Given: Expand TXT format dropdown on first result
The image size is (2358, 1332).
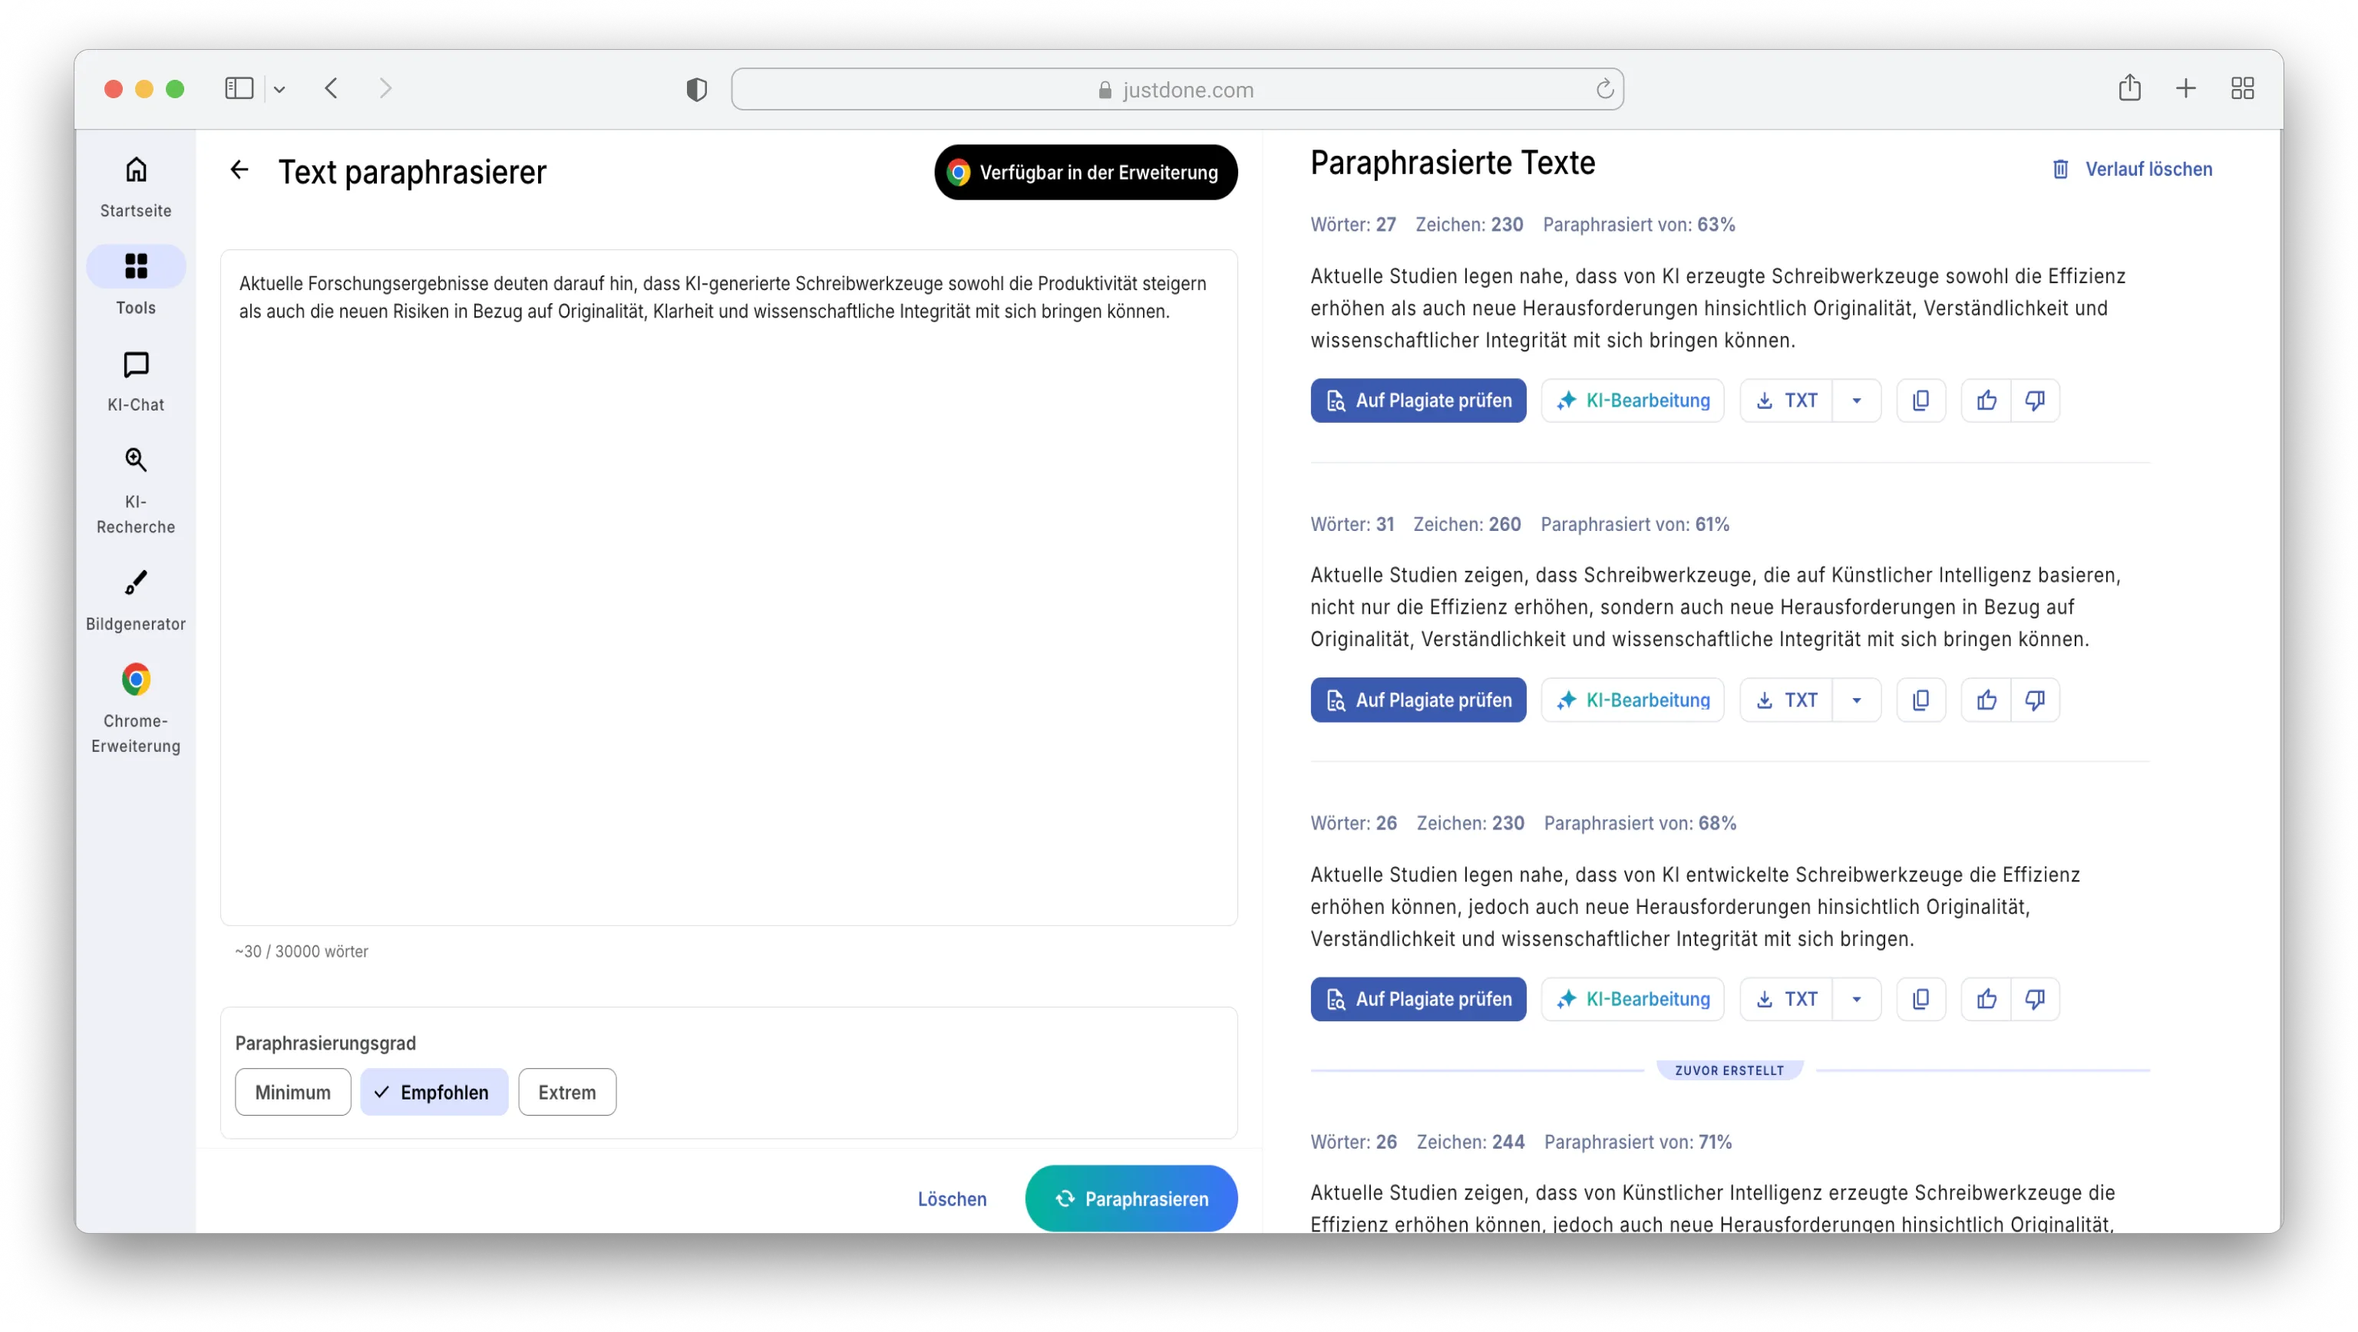Looking at the screenshot, I should point(1856,401).
